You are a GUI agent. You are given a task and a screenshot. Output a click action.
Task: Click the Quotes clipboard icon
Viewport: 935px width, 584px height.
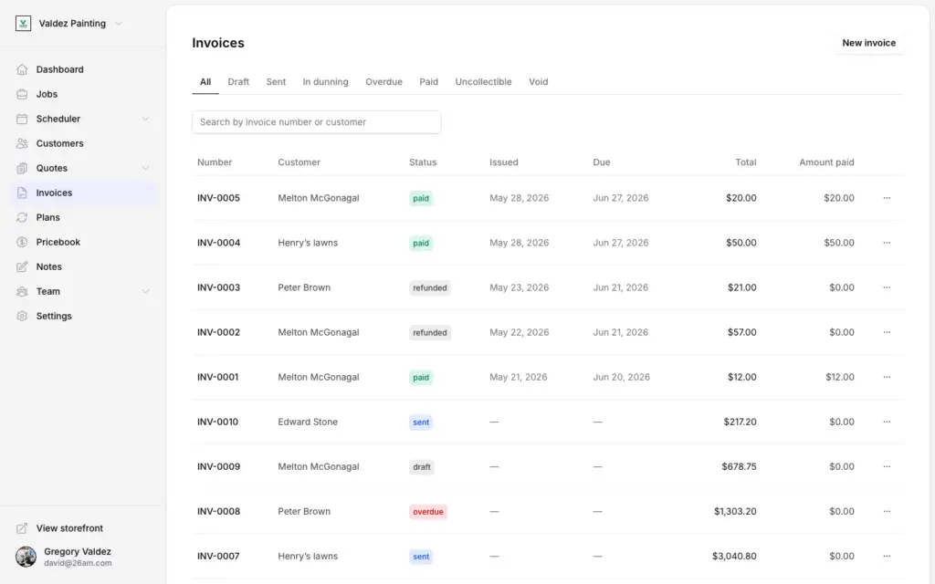[x=22, y=168]
